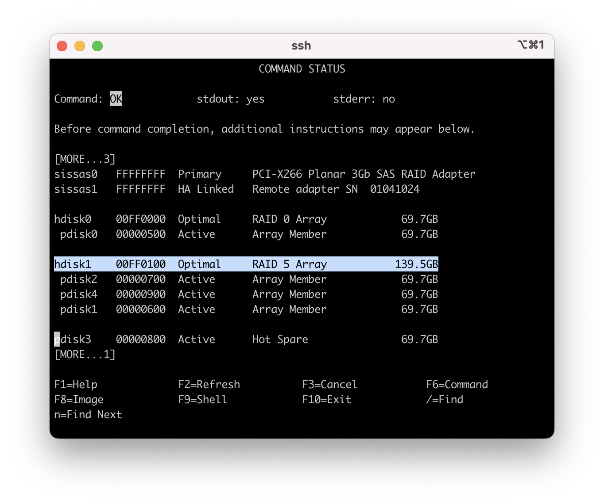Click pdisk4 array member entry

(x=249, y=294)
